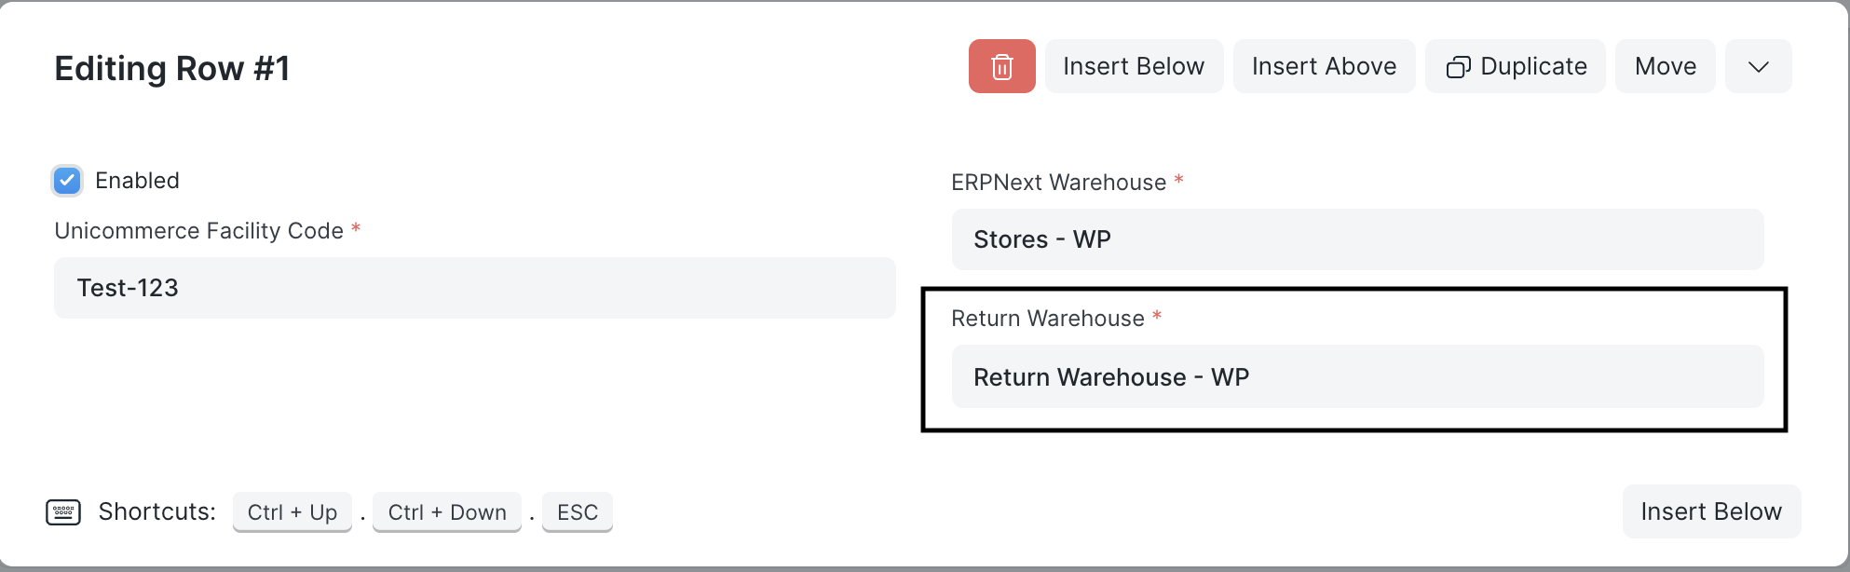Click the Ctrl + Down shortcut badge
The height and width of the screenshot is (572, 1850).
446,511
